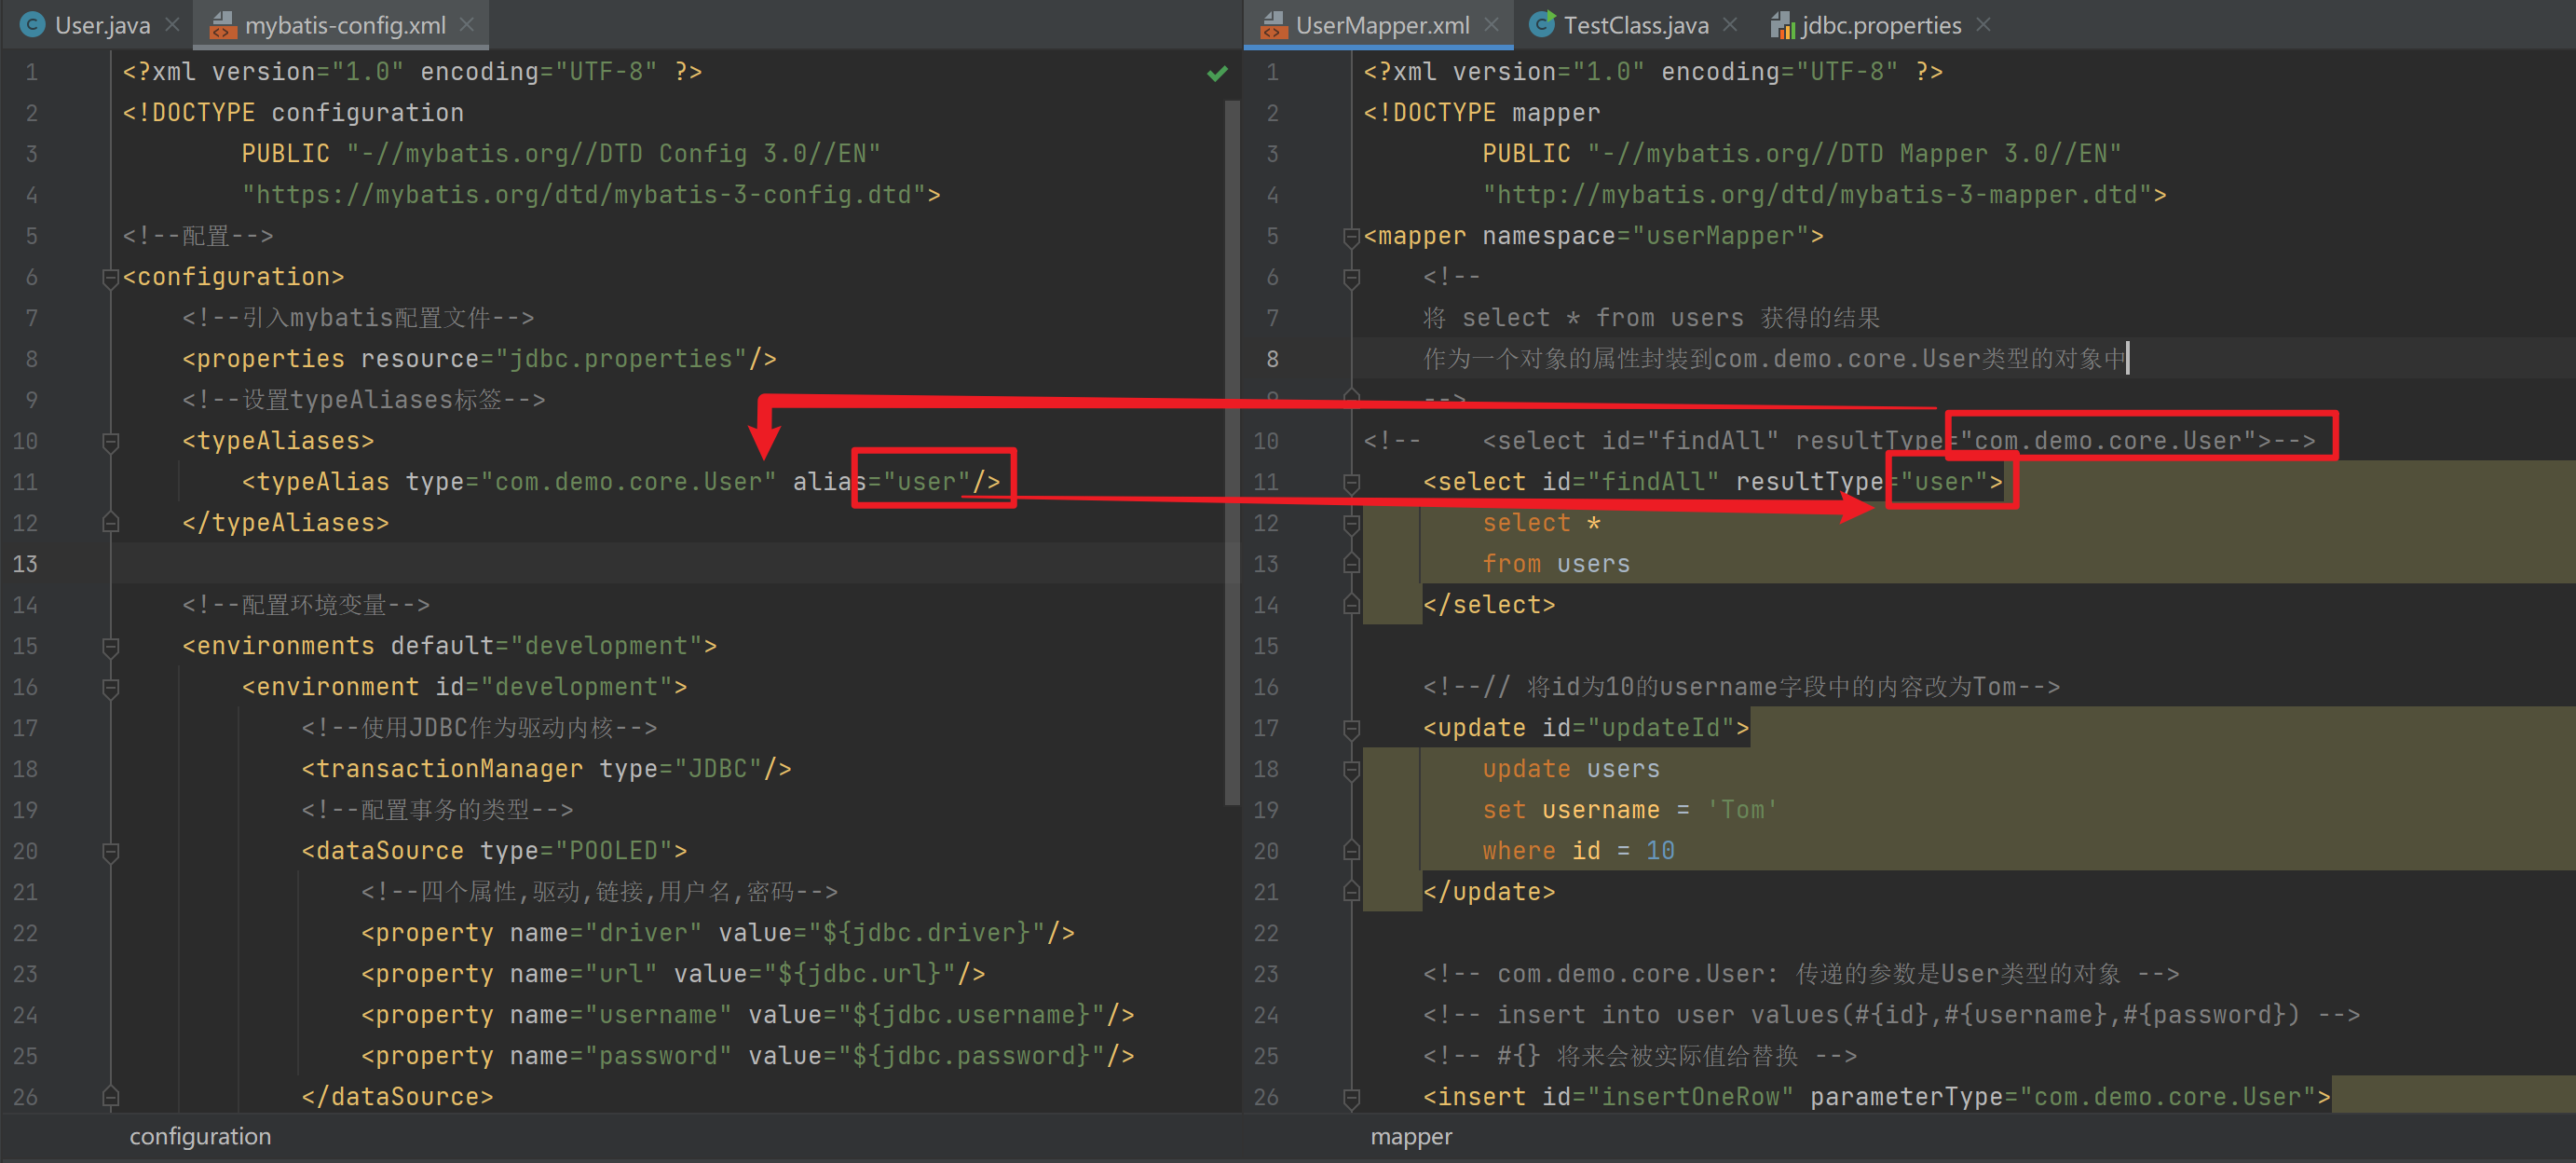This screenshot has width=2576, height=1163.
Task: Fold the update updateId block
Action: pos(1351,728)
